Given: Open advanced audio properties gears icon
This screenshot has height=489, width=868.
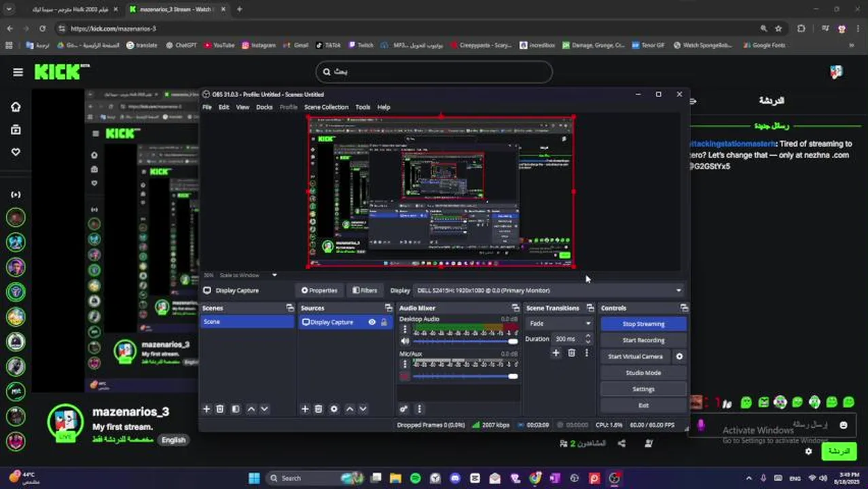Looking at the screenshot, I should (403, 409).
